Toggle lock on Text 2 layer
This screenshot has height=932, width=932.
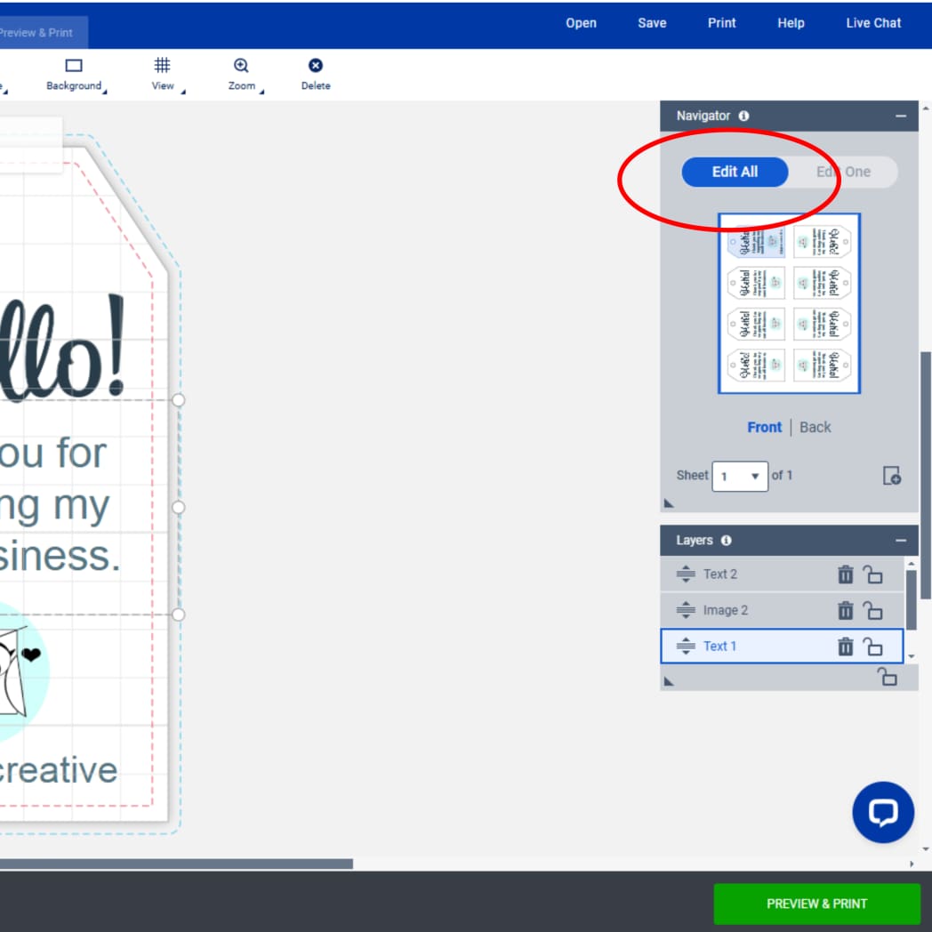tap(872, 574)
